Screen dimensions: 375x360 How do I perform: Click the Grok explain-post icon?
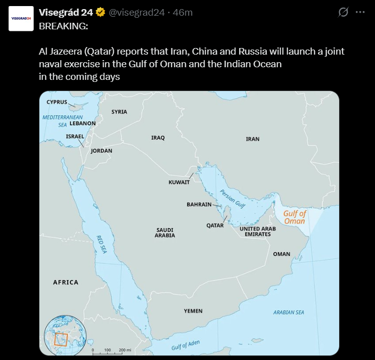pyautogui.click(x=343, y=12)
